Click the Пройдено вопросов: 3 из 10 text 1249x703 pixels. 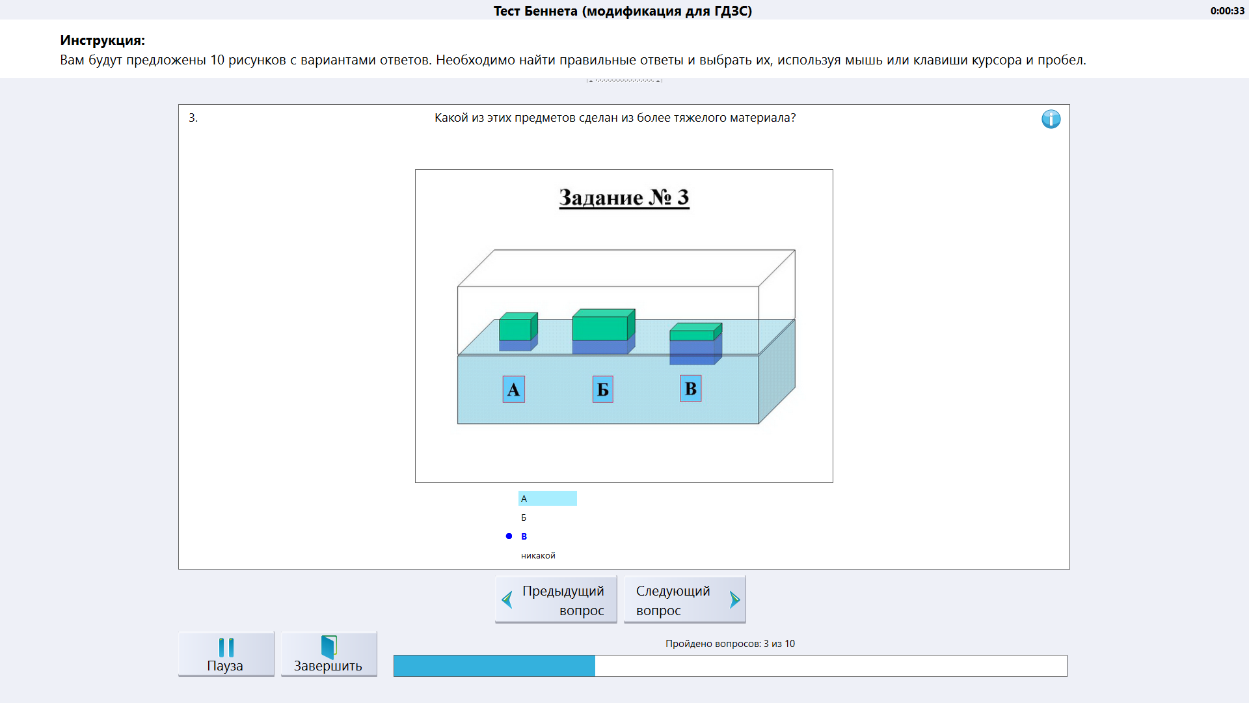730,644
